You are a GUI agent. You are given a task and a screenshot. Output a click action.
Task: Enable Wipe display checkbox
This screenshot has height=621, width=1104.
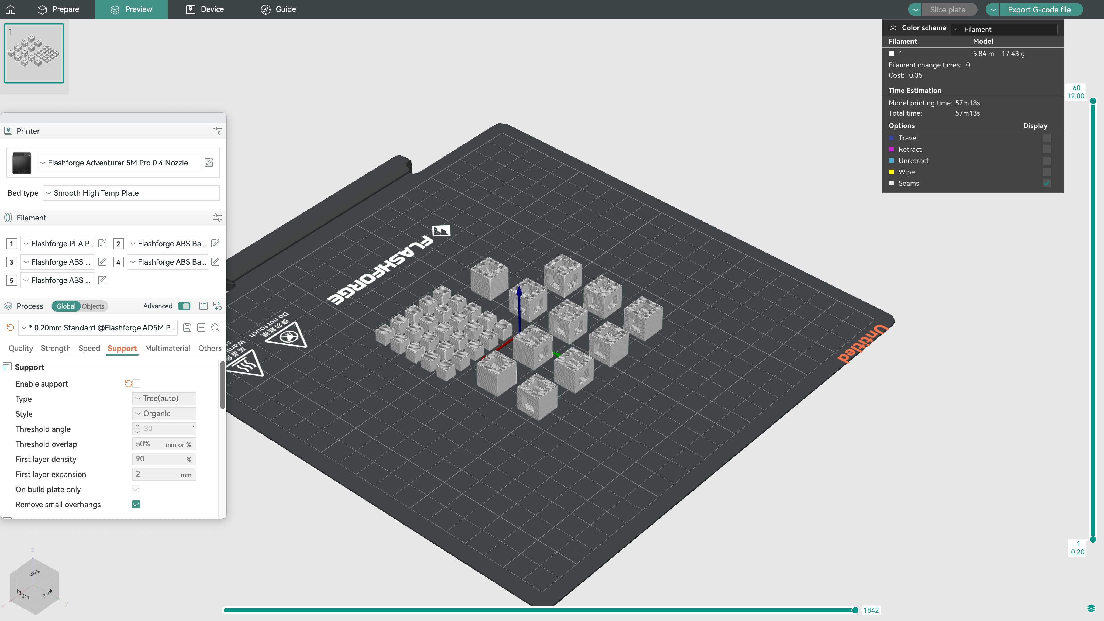tap(1047, 172)
